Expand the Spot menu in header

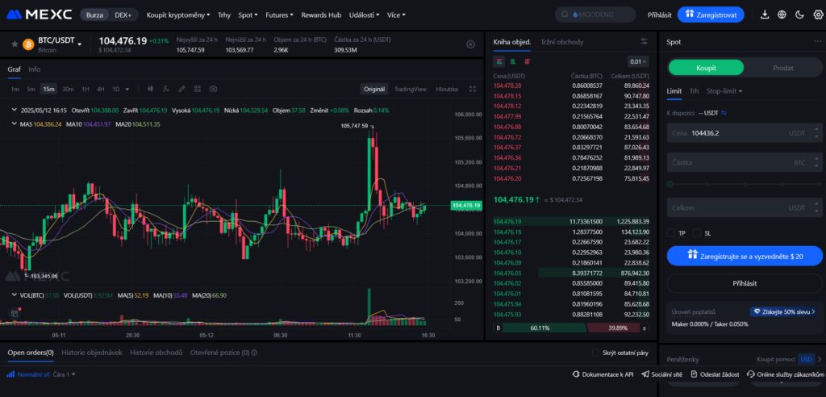[248, 15]
